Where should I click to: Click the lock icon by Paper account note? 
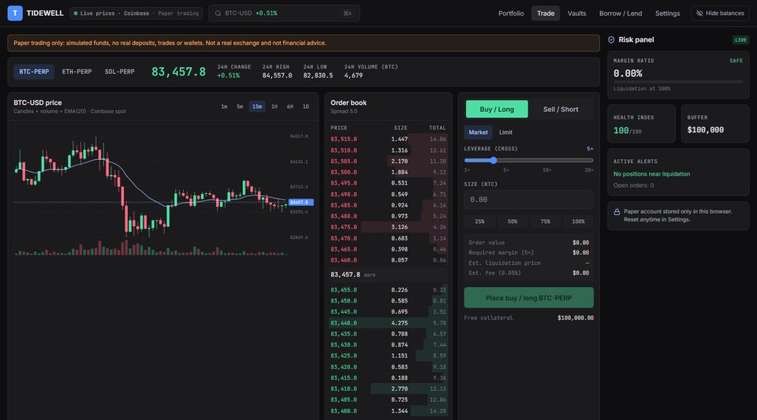[x=617, y=212]
